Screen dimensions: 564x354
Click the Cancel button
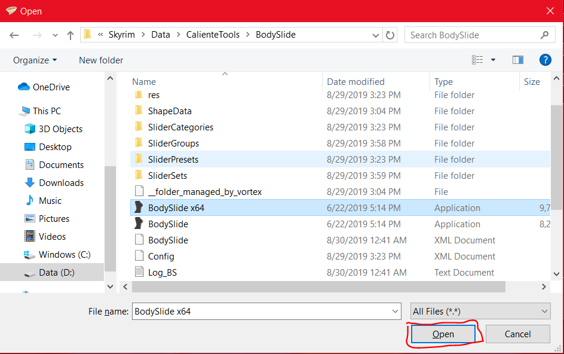pos(517,334)
